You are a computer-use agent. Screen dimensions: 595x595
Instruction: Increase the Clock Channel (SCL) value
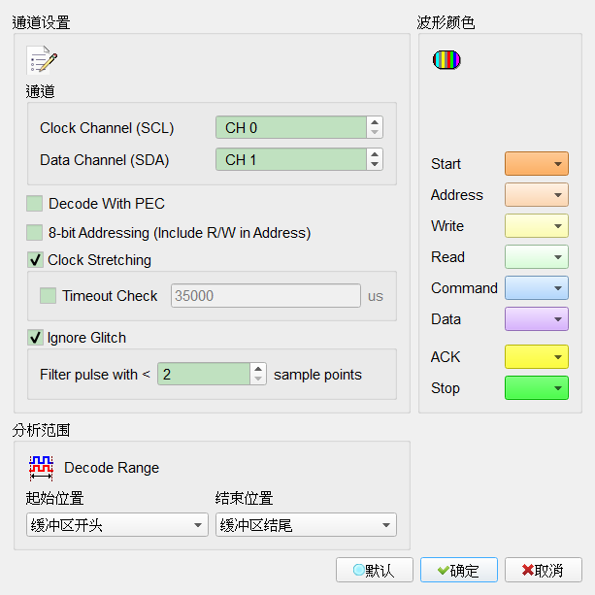point(375,122)
